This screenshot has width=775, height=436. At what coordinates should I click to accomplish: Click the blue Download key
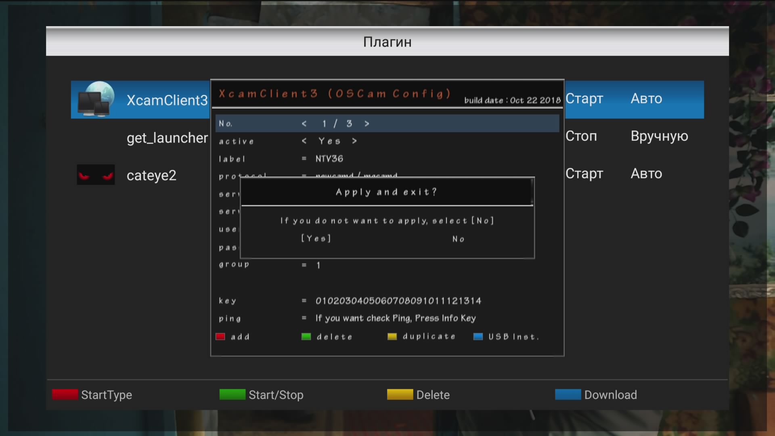pyautogui.click(x=568, y=394)
